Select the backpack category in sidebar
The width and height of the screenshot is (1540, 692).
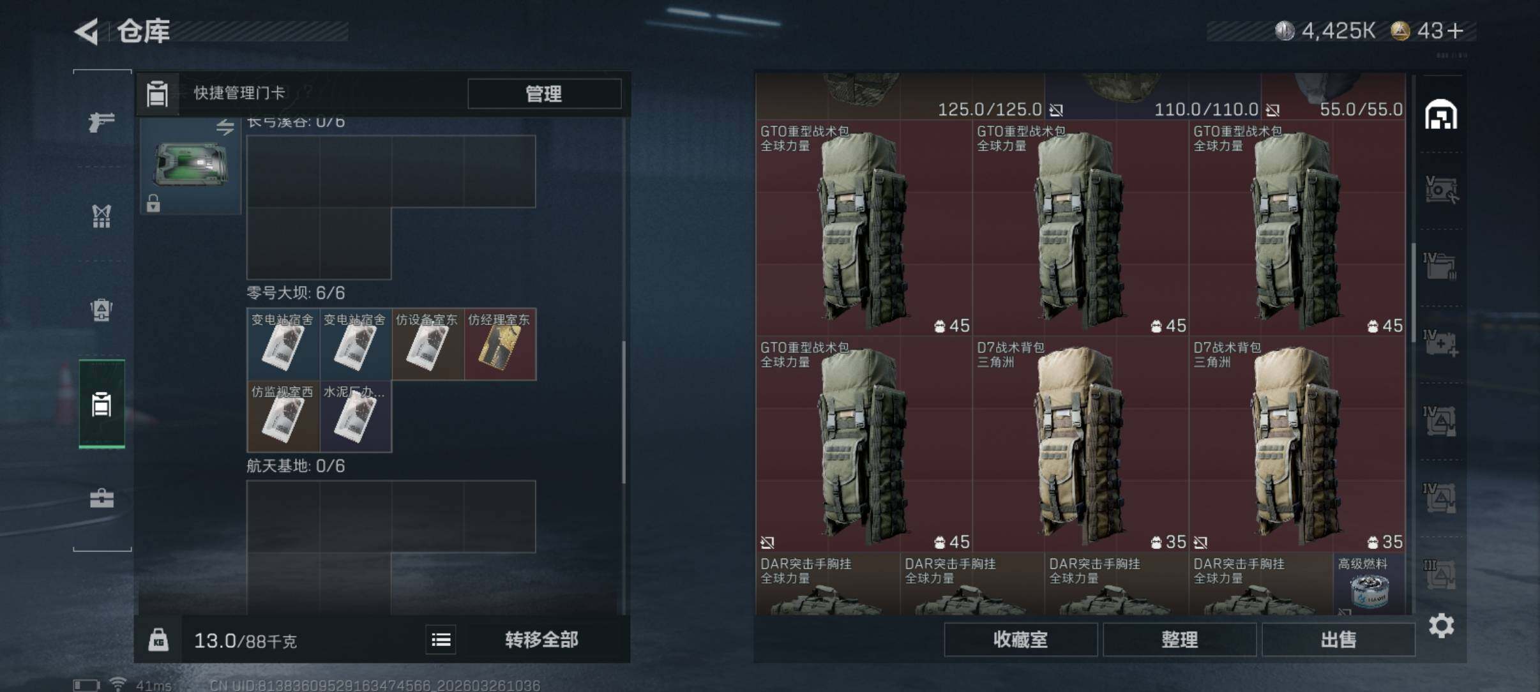click(102, 310)
